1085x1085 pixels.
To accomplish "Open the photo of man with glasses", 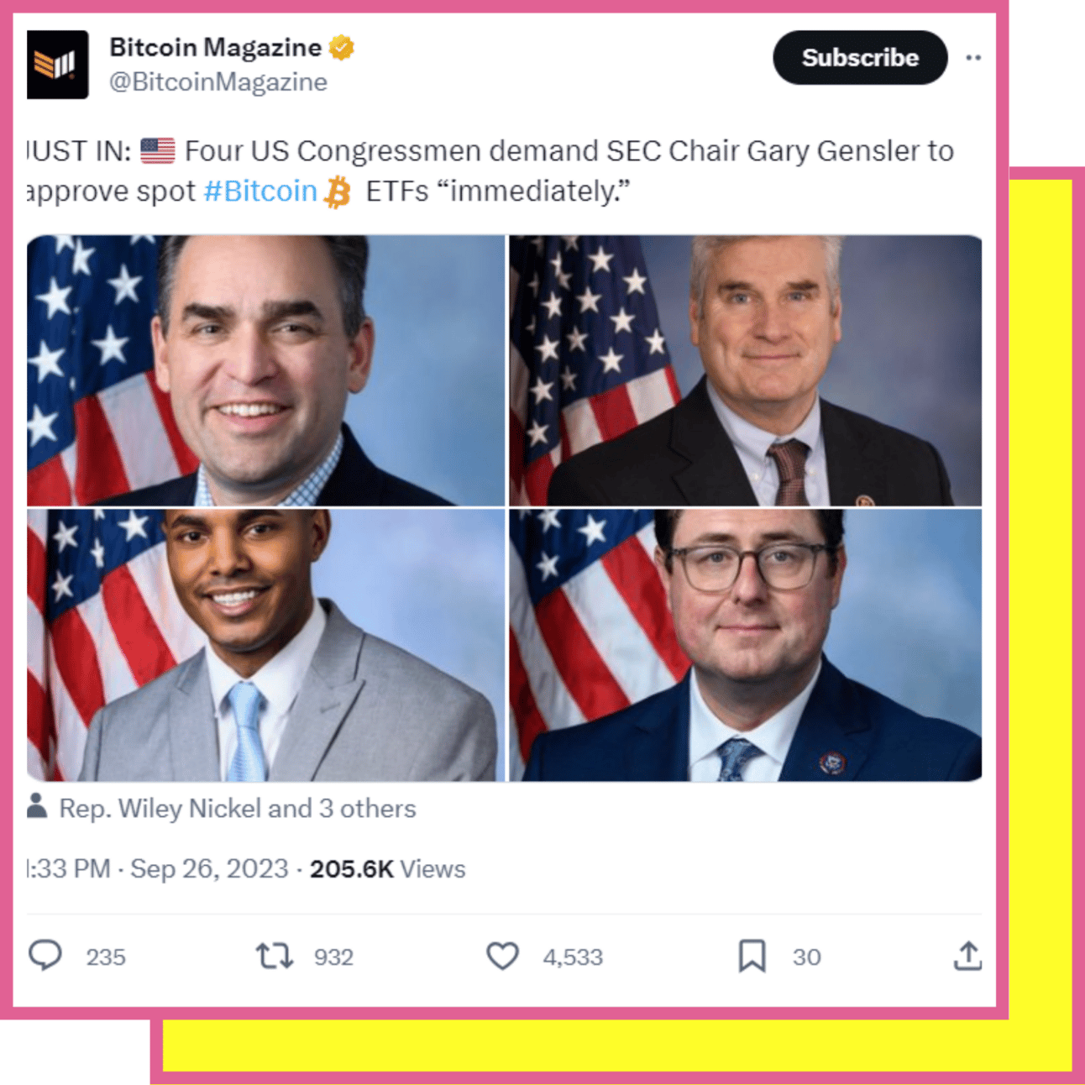I will pos(746,645).
